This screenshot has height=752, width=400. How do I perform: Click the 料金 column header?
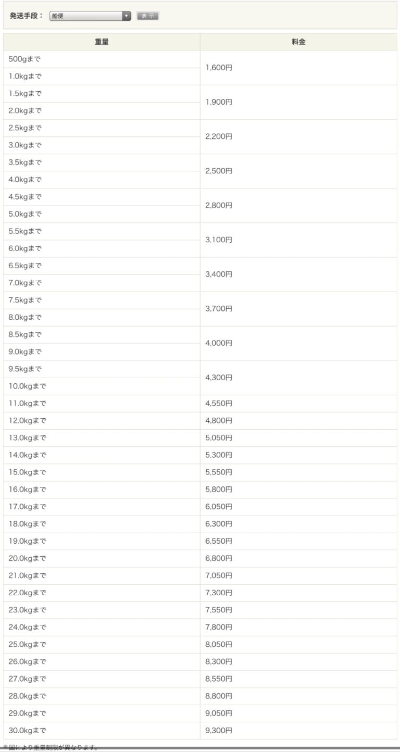coord(298,42)
